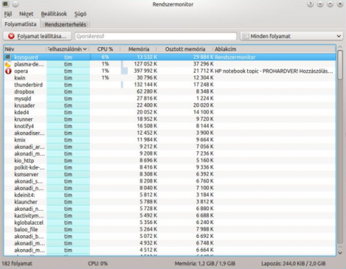Image resolution: width=346 pixels, height=269 pixels.
Task: Select the knotify4 process row
Action: click(170, 126)
